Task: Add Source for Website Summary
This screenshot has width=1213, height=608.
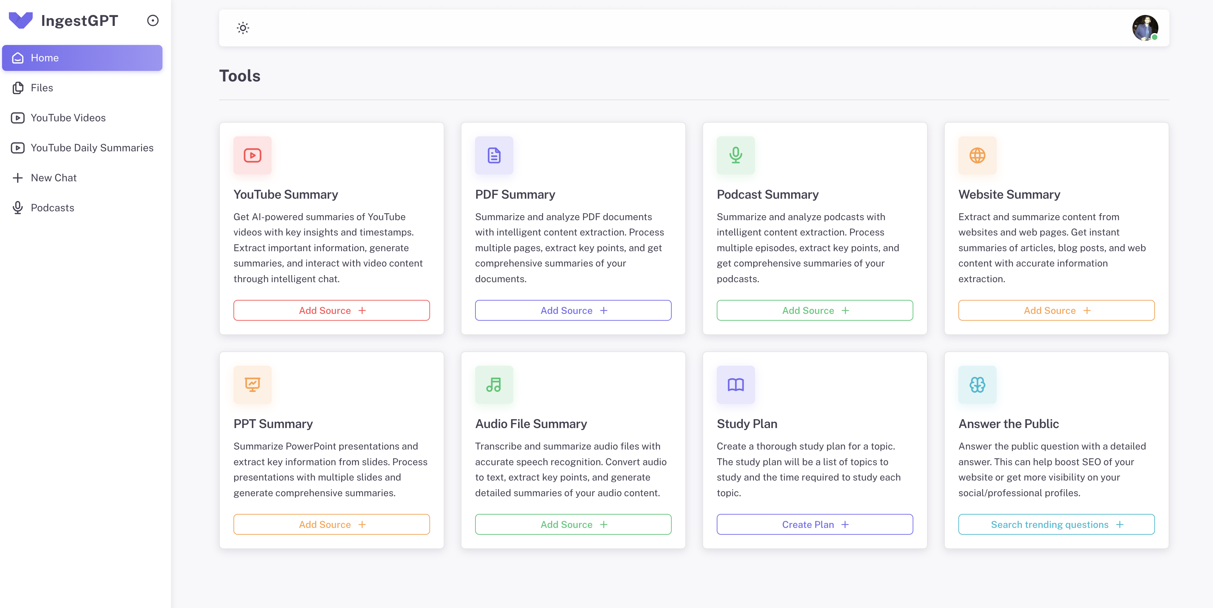Action: 1056,310
